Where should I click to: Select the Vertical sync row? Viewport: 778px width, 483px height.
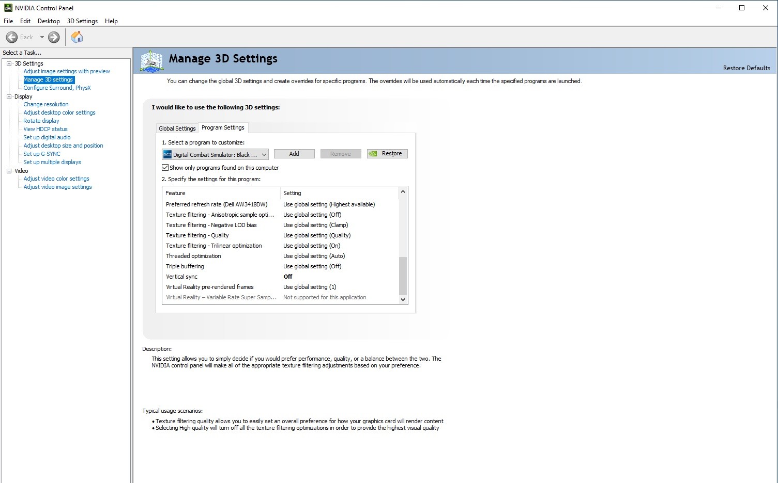[x=281, y=277]
